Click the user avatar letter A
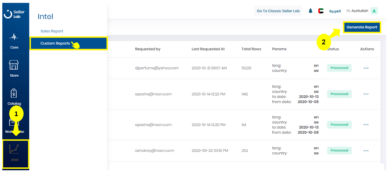The height and width of the screenshot is (174, 390). [374, 11]
